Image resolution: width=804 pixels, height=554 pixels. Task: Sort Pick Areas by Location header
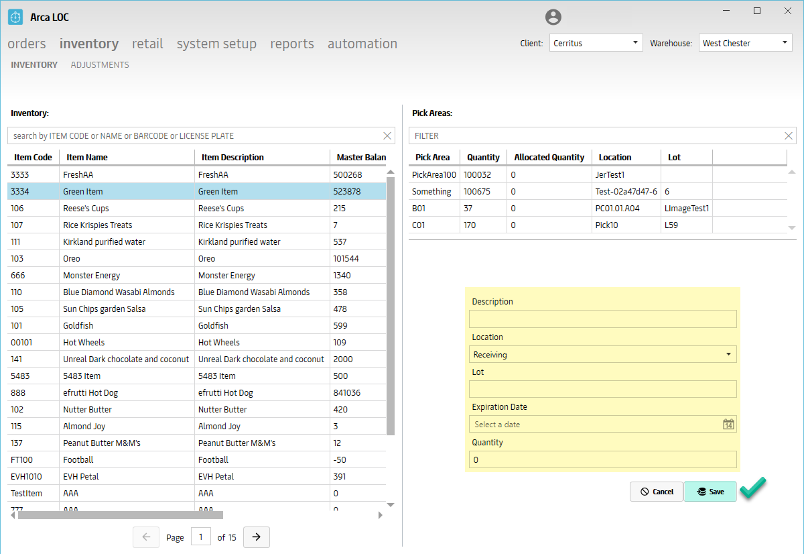pos(626,157)
